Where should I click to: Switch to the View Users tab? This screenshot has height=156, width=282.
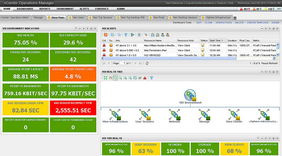77,18
